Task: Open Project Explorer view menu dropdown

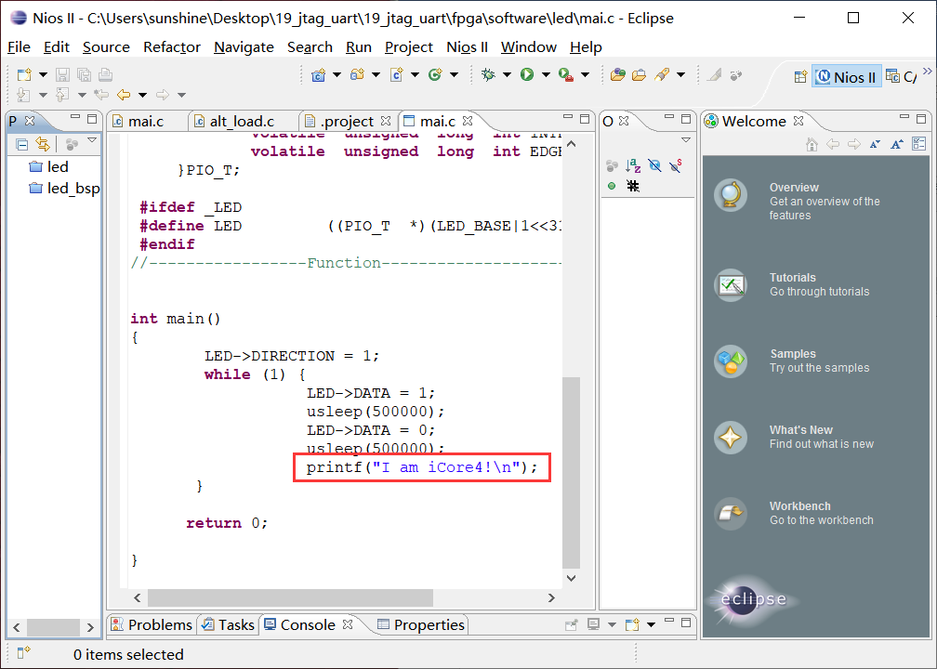Action: pyautogui.click(x=92, y=142)
